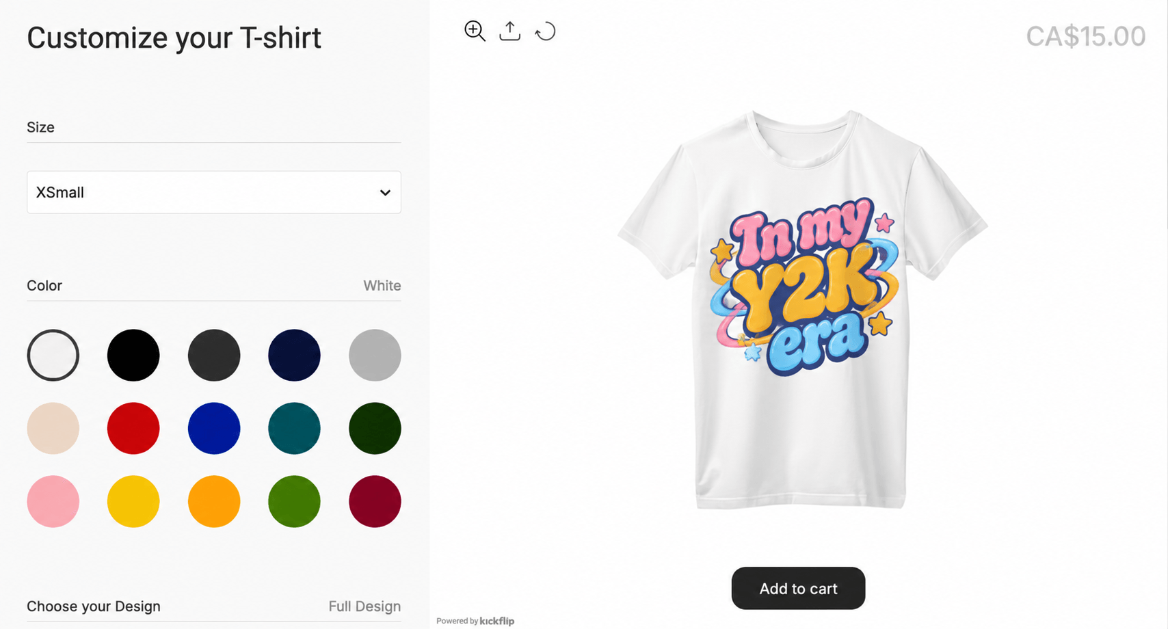The height and width of the screenshot is (629, 1168).
Task: Pick the pink color swatch
Action: coord(53,502)
